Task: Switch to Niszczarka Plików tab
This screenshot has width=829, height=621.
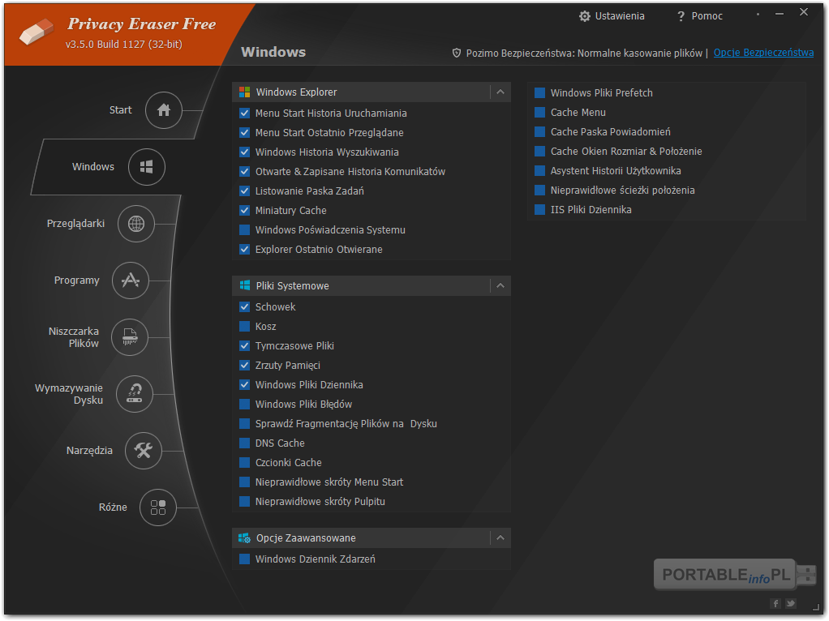Action: point(74,337)
